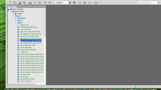The image size is (161, 90).
Task: Click the Debug Project icon
Action: point(96,3)
